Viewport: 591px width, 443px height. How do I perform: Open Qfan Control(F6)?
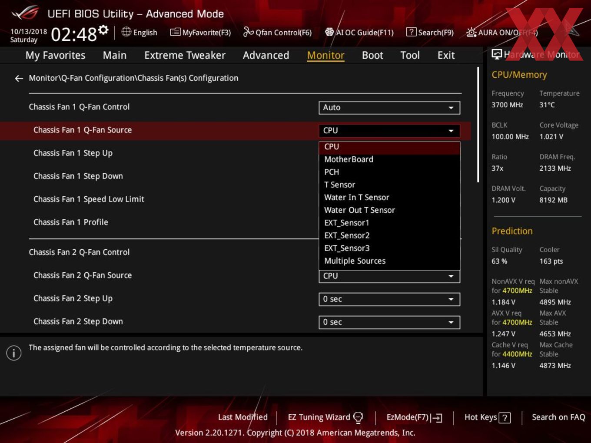[x=277, y=32]
